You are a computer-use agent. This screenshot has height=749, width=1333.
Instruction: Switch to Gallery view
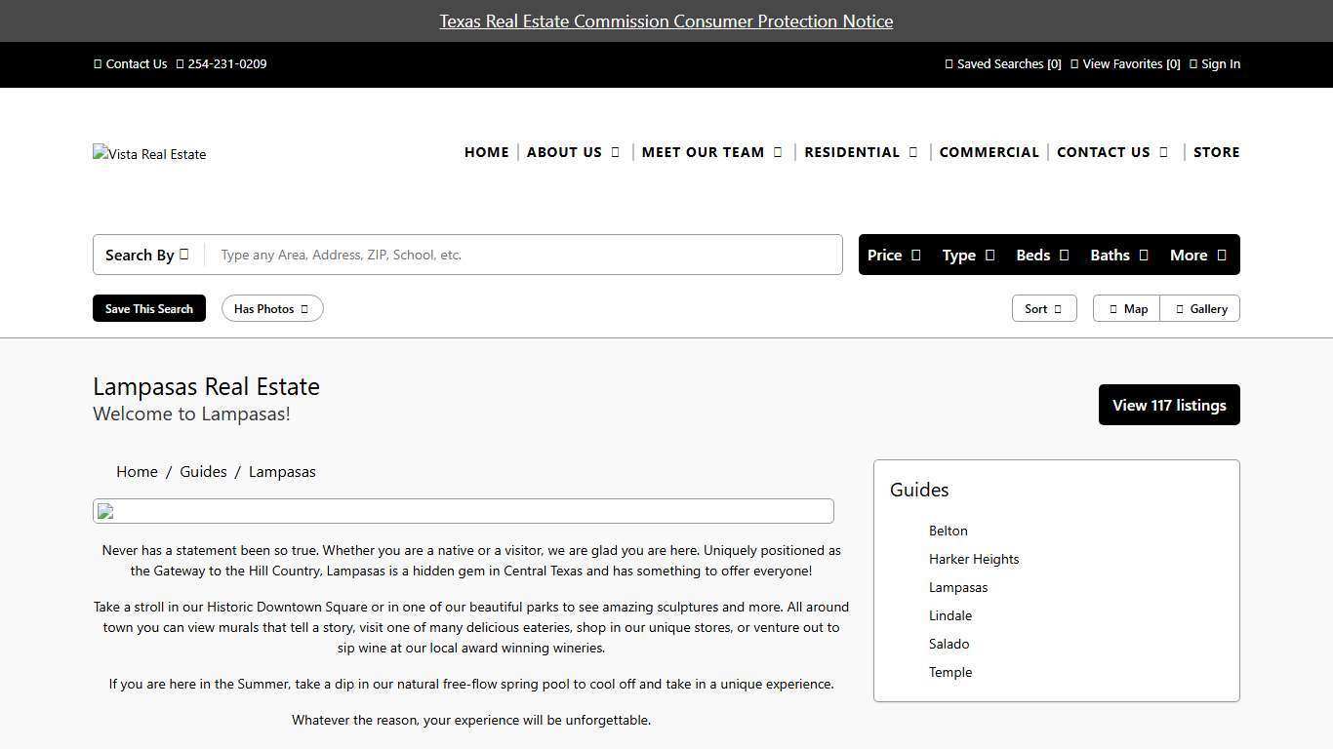point(1200,309)
